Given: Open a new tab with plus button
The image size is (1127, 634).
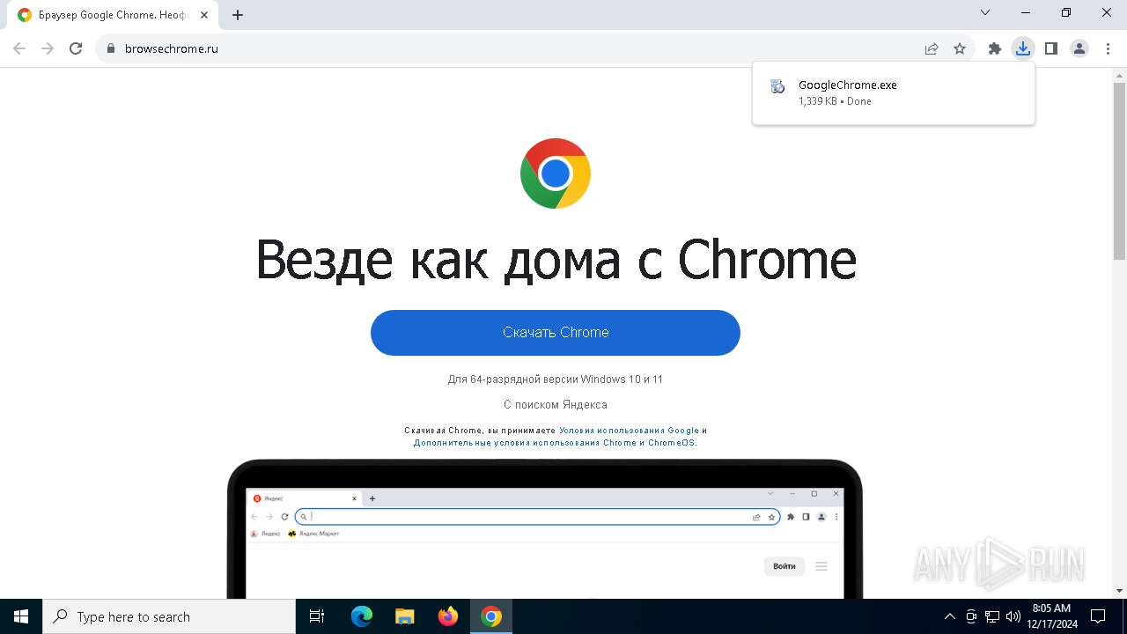Looking at the screenshot, I should pyautogui.click(x=238, y=15).
